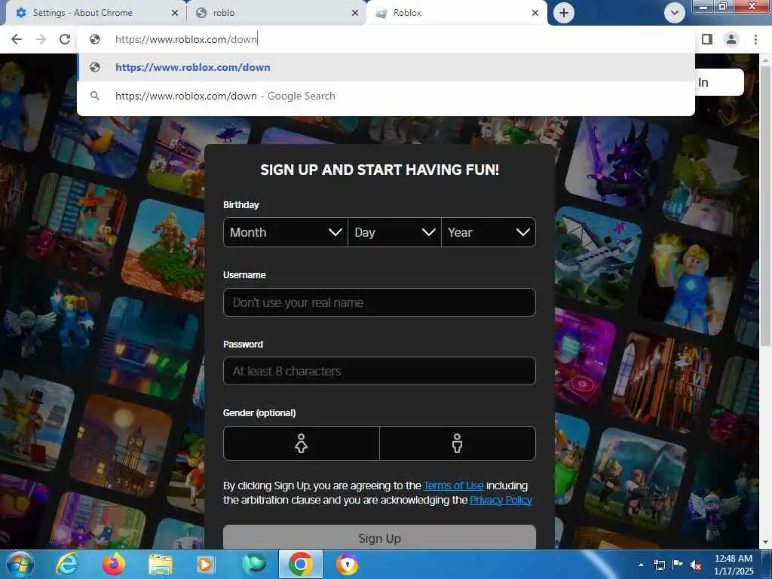Viewport: 772px width, 579px height.
Task: Expand the Day birthday dropdown
Action: click(x=395, y=232)
